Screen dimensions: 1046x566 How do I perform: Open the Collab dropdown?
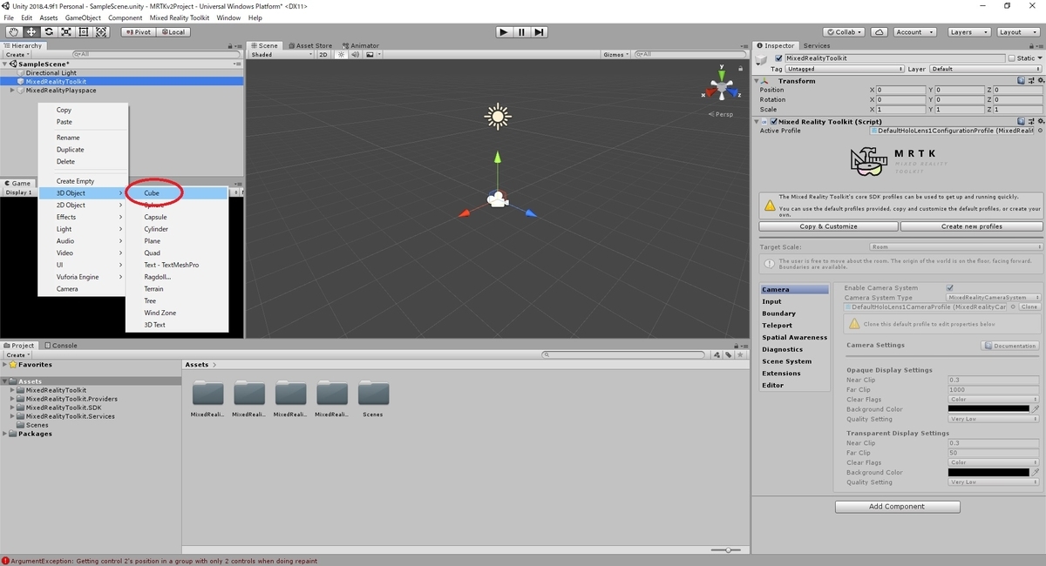tap(844, 32)
